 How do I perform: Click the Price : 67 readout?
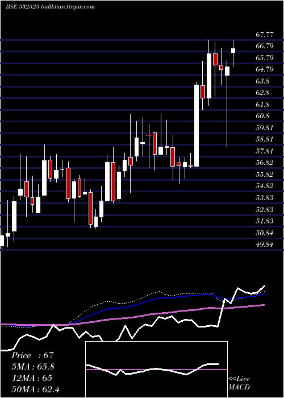(x=33, y=355)
